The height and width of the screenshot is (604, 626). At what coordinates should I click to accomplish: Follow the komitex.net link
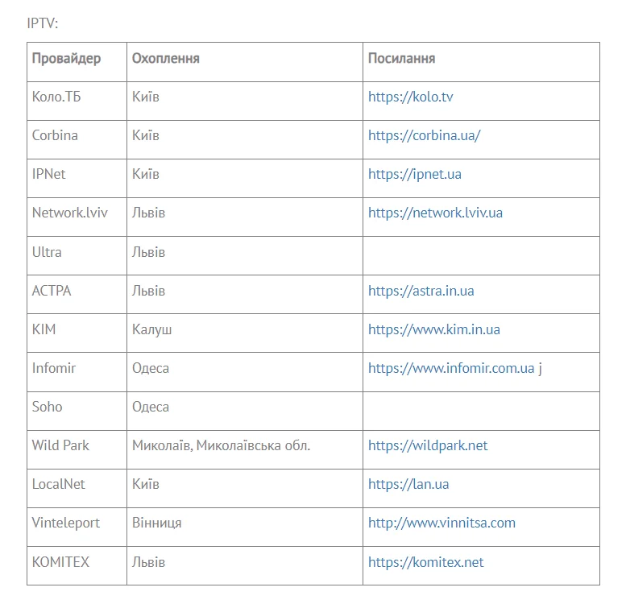[x=425, y=562]
